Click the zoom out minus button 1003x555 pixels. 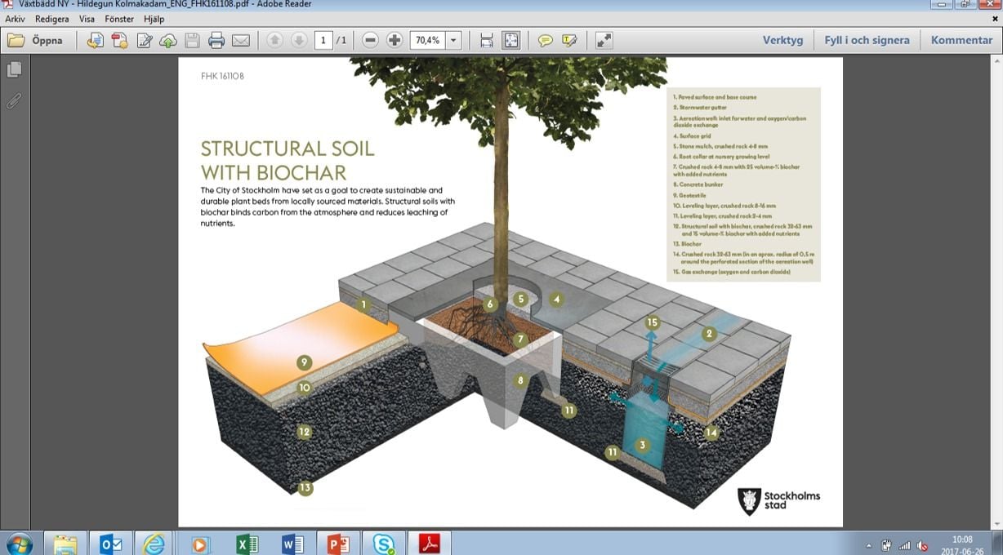370,40
